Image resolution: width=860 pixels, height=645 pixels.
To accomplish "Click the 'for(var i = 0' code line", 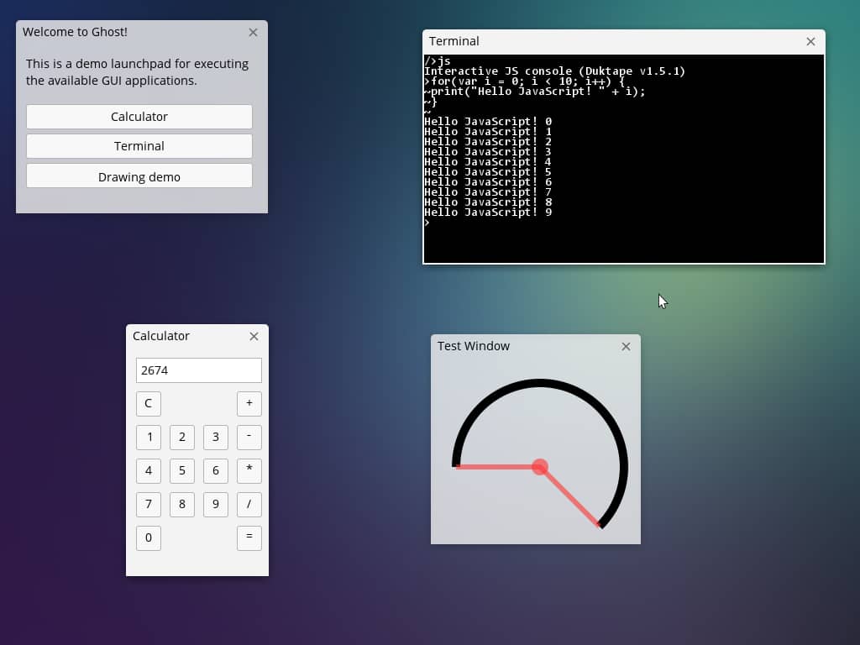I will coord(524,81).
